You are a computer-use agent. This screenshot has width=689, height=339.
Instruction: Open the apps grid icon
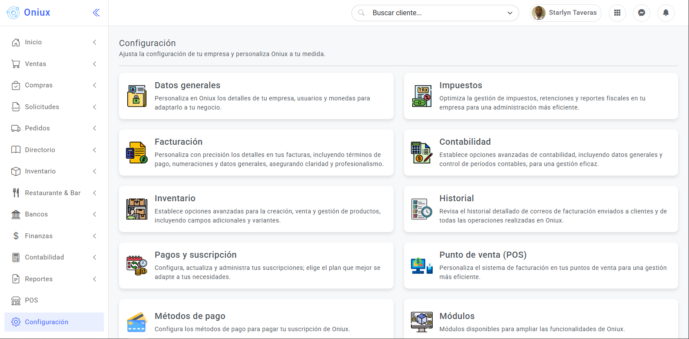[x=617, y=13]
